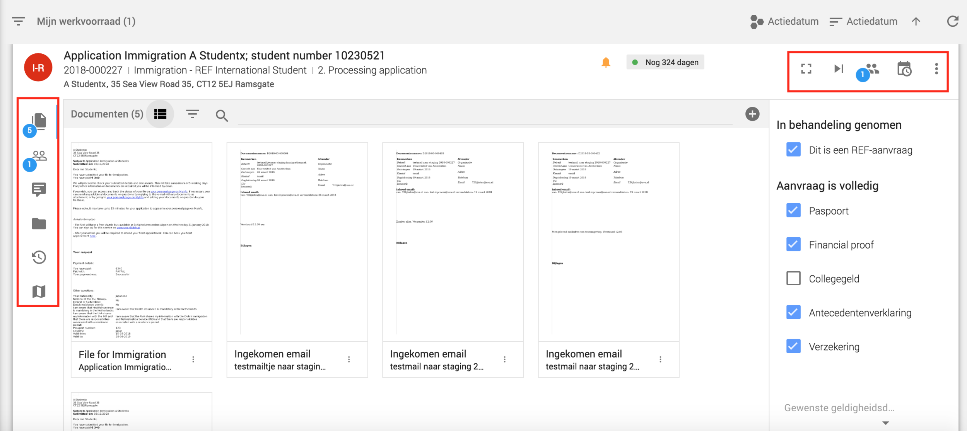Open the fullscreen expand icon
Screen dimensions: 967x431
[x=806, y=69]
